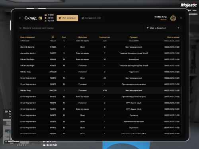Click Nikitka King in the 1420 quantity row
The image size is (199, 149).
pos(25,91)
